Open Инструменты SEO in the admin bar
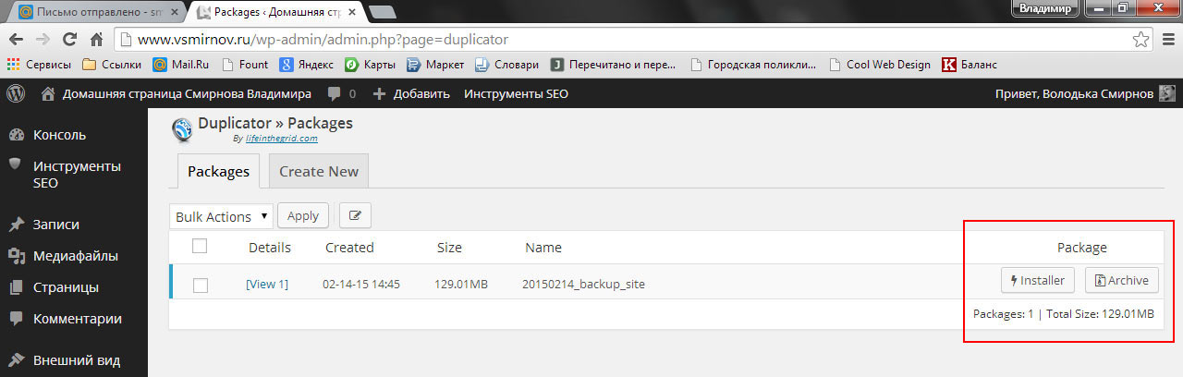 [516, 93]
